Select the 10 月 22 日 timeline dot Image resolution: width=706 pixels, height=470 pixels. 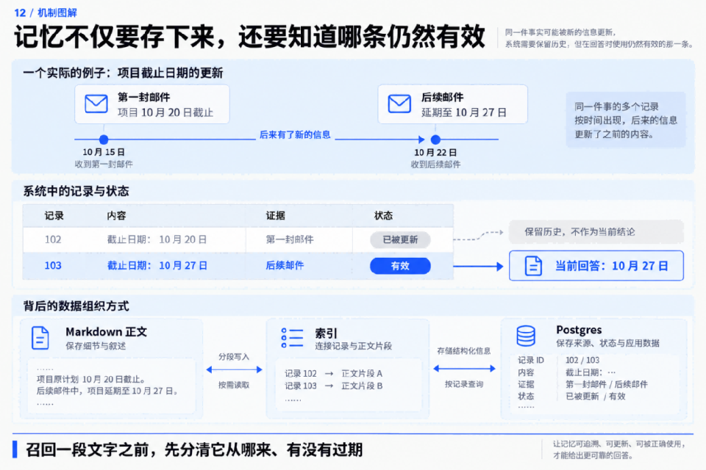point(435,140)
